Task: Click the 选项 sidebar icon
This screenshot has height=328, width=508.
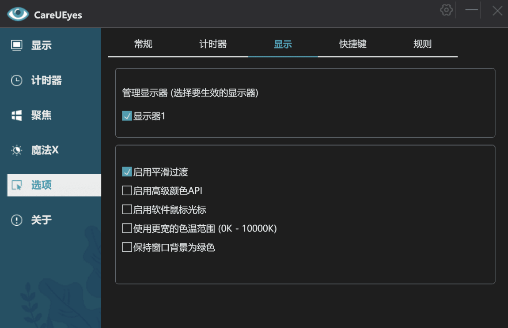Action: (x=16, y=185)
